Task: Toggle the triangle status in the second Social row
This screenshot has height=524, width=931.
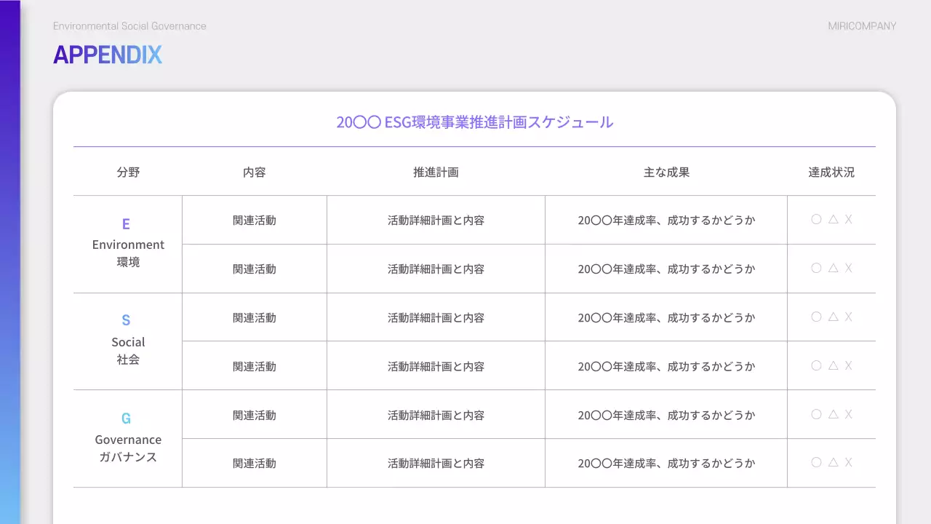Action: point(832,366)
